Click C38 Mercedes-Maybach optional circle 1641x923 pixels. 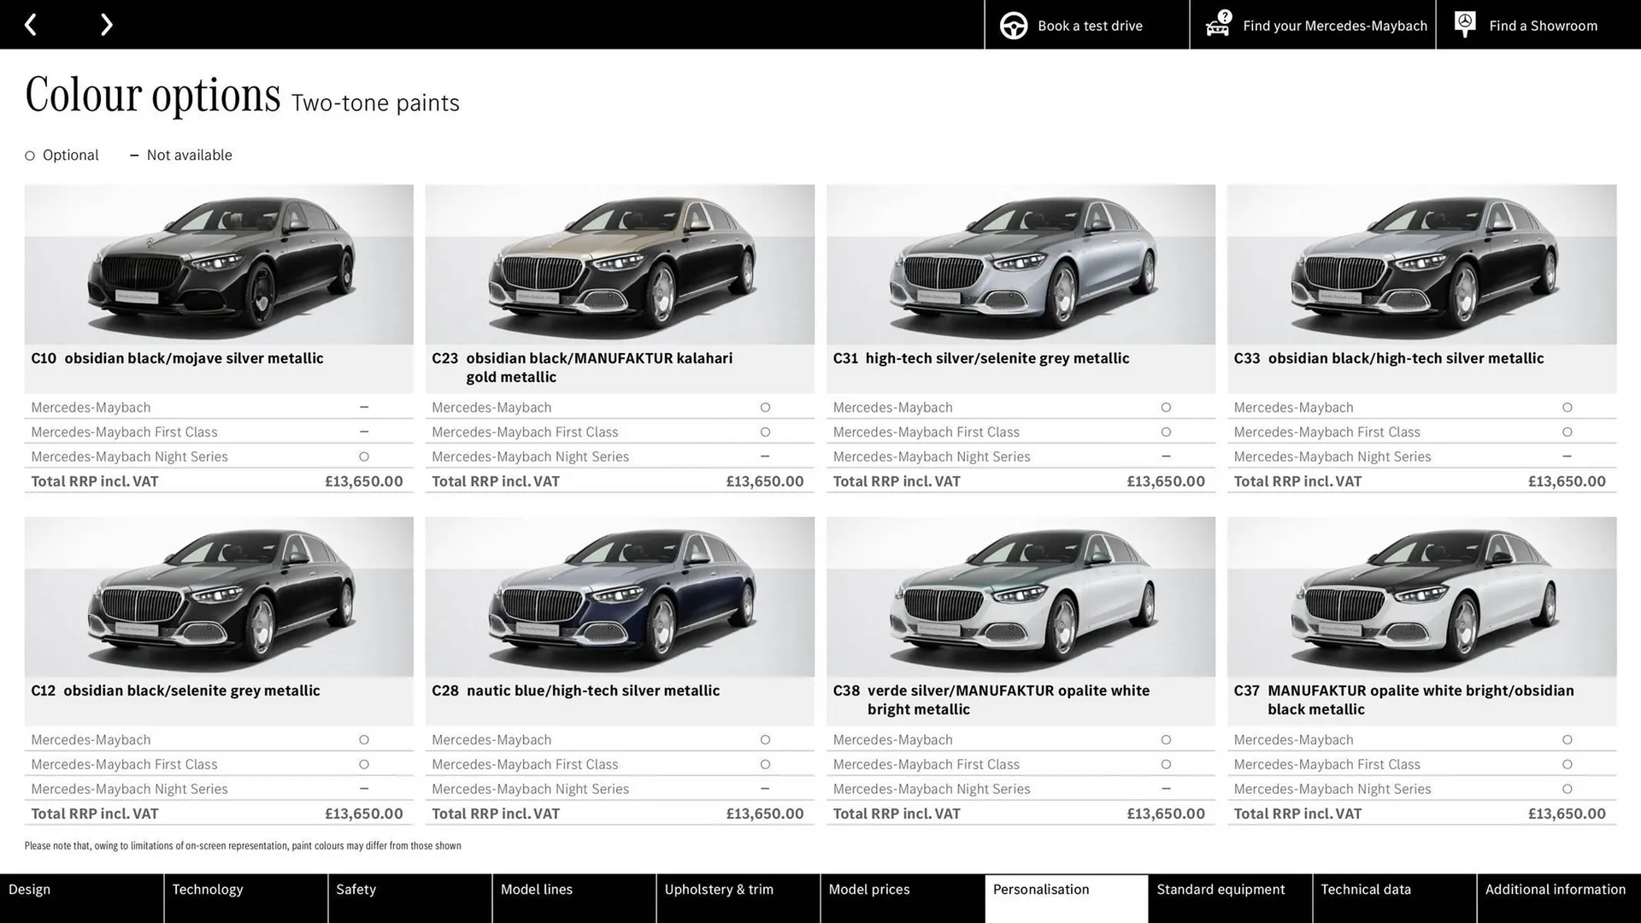point(1166,740)
